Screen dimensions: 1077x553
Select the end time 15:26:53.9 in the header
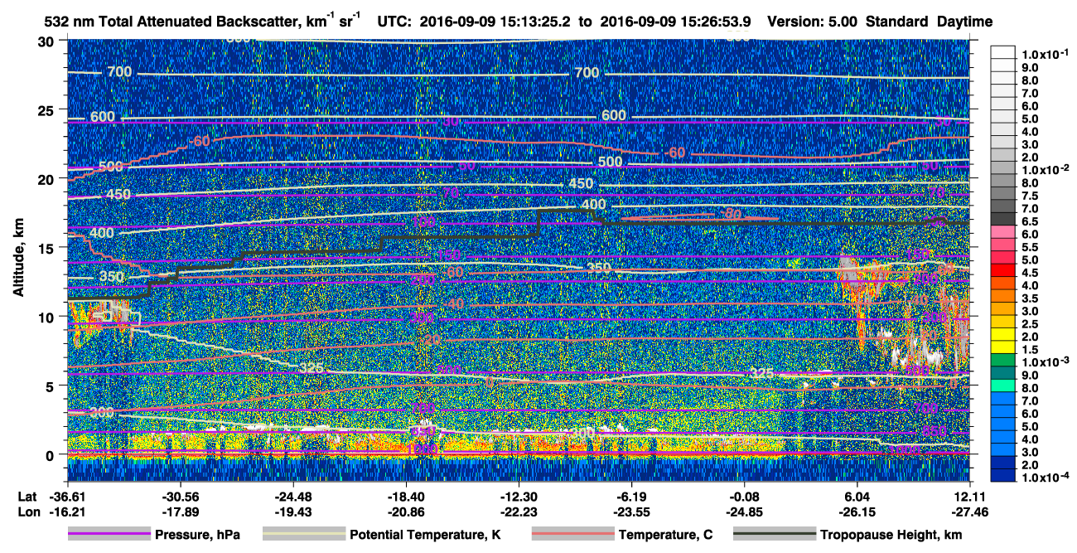click(715, 22)
